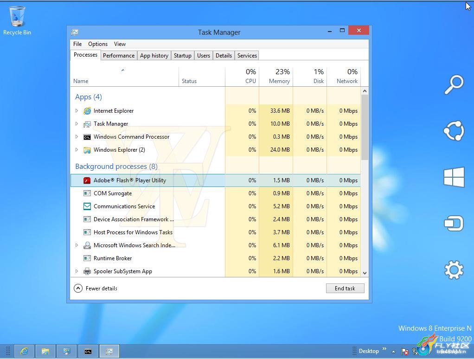The image size is (474, 359).
Task: Open the Search charm
Action: click(454, 84)
